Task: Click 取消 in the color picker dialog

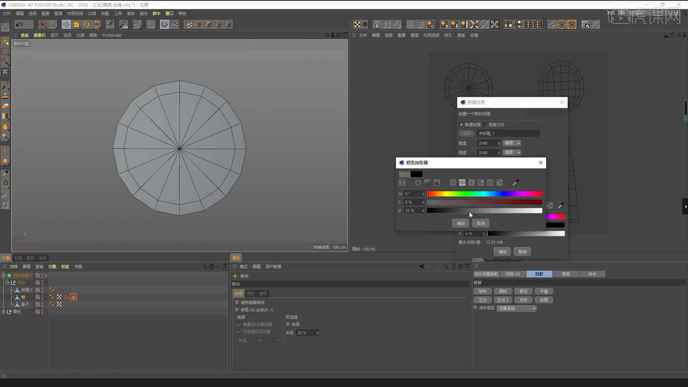Action: (481, 223)
